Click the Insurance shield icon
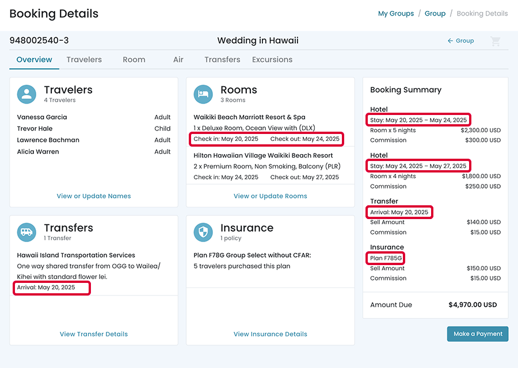The width and height of the screenshot is (518, 368). (203, 232)
